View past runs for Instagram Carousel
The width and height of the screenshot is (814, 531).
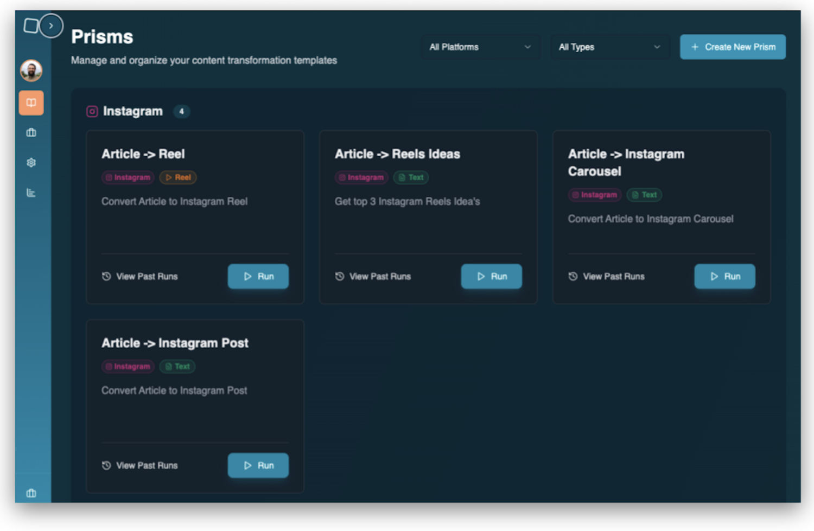[x=607, y=277]
